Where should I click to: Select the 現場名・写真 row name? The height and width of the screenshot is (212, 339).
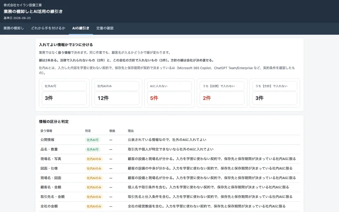click(x=51, y=159)
